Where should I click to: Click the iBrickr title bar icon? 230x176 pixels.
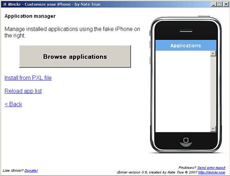(5, 4)
